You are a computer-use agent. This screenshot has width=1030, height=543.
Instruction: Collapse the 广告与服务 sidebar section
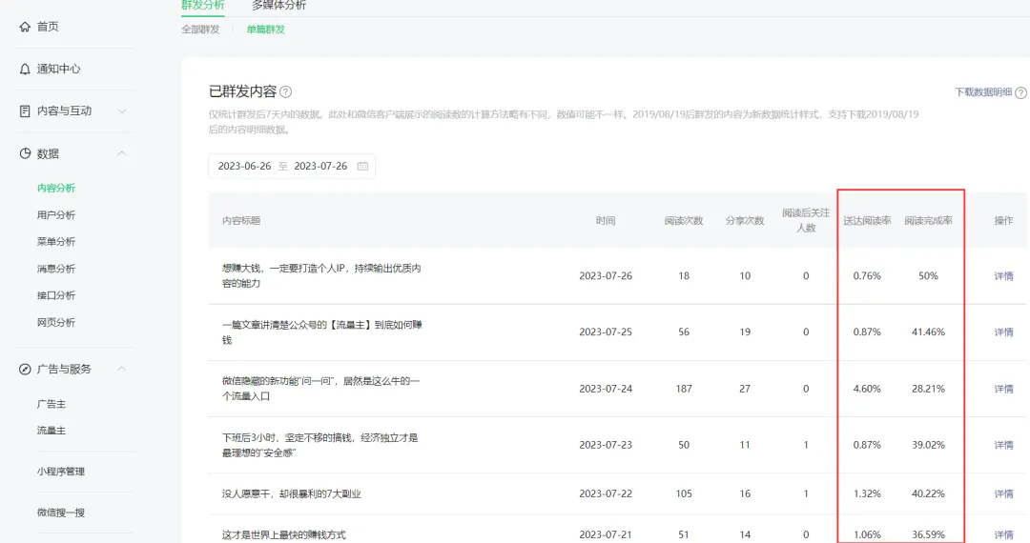click(122, 369)
